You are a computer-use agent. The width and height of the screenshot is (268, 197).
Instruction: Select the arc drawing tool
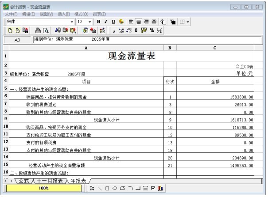(x=130, y=188)
